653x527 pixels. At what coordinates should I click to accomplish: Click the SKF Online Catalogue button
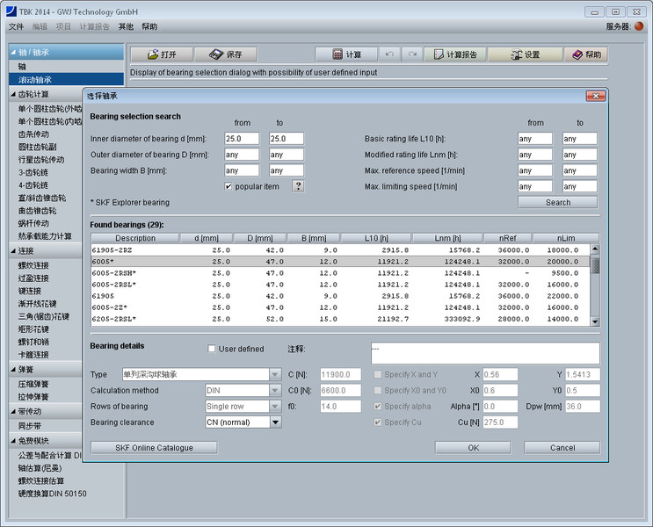pyautogui.click(x=154, y=448)
